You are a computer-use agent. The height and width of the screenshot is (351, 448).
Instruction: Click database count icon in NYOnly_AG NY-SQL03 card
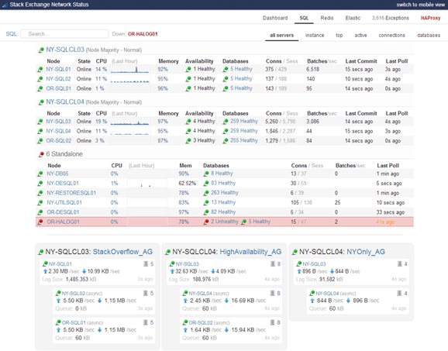[x=400, y=264]
